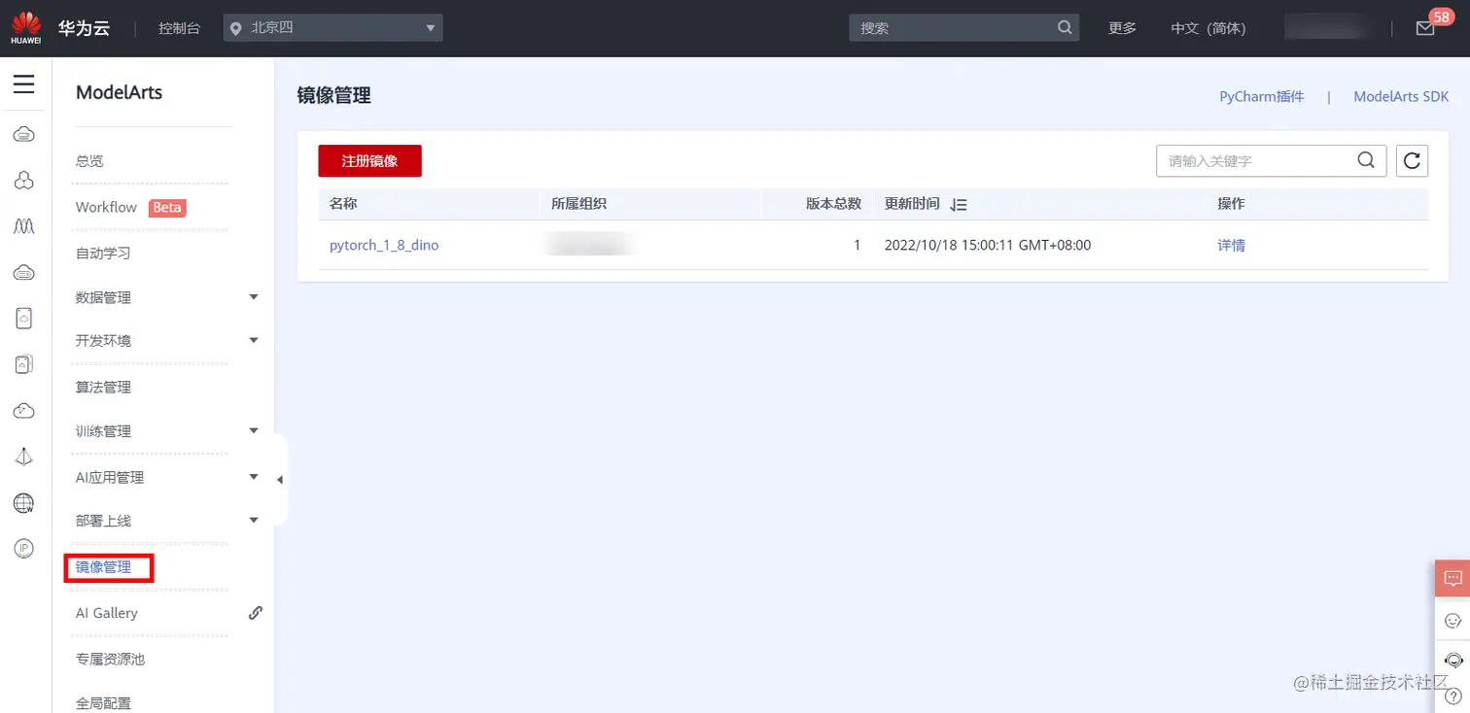Click the keyword search magnifier icon

tap(1366, 160)
